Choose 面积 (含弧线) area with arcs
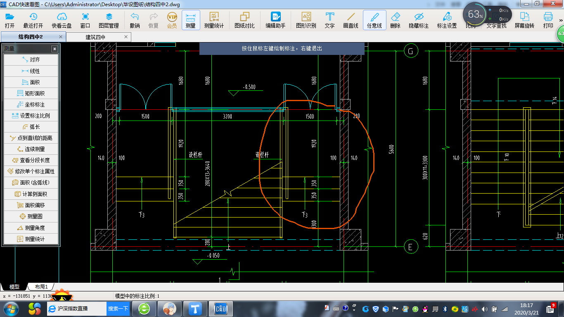The image size is (564, 317). coord(31,182)
